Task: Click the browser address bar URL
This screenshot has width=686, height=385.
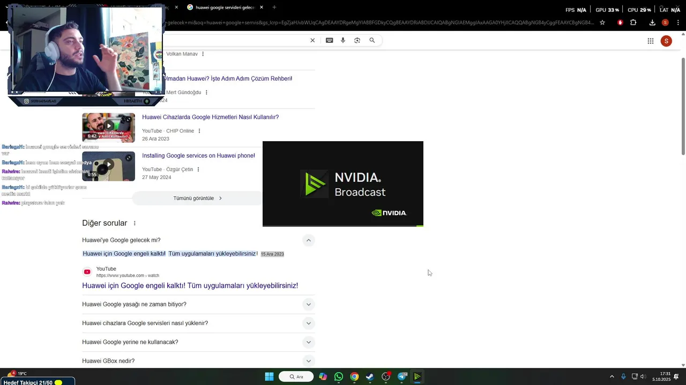Action: 379,22
